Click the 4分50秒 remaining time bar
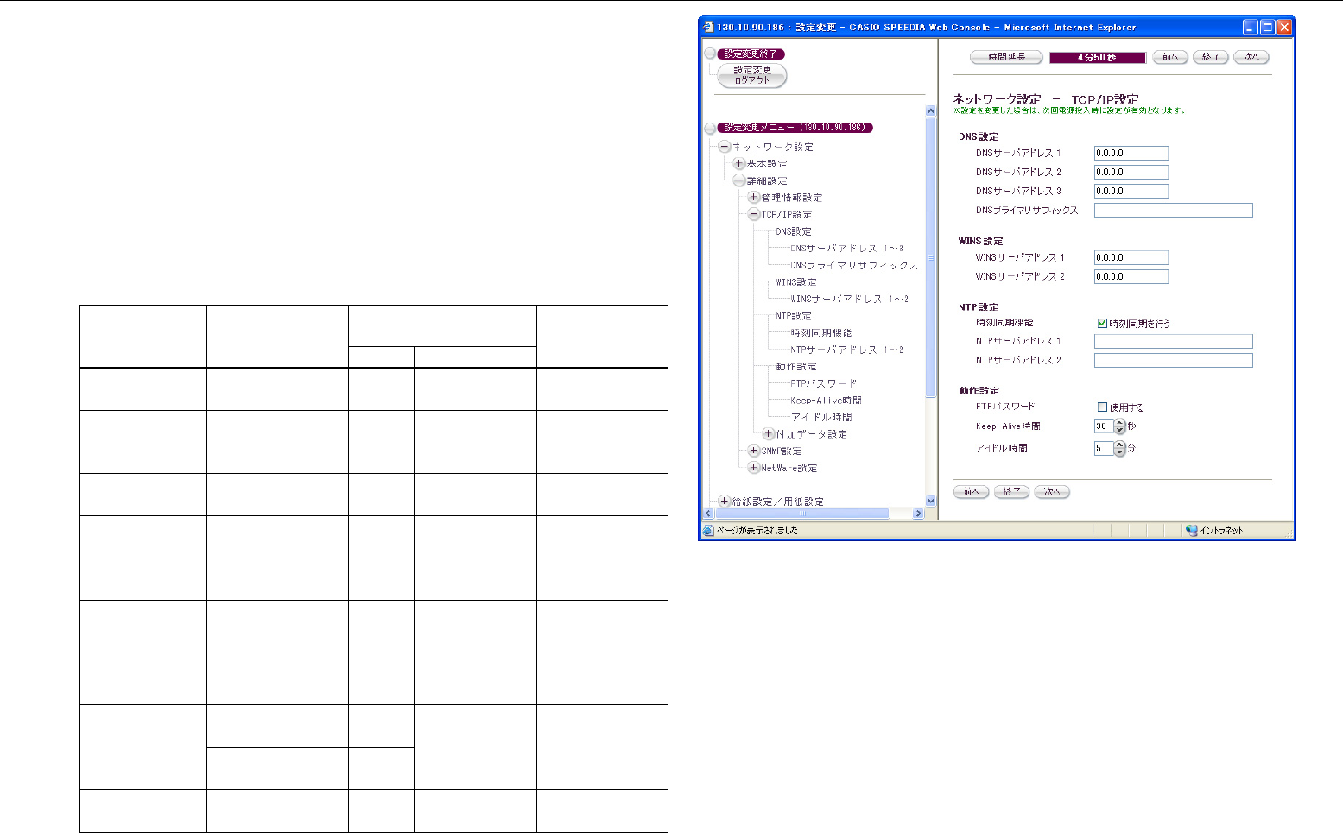Viewport: 1343px width, 833px height. click(1098, 58)
